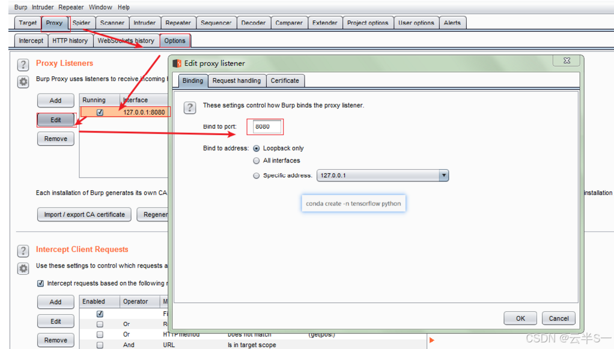
Task: Click Cancel in Edit proxy listener dialog
Action: coord(559,318)
